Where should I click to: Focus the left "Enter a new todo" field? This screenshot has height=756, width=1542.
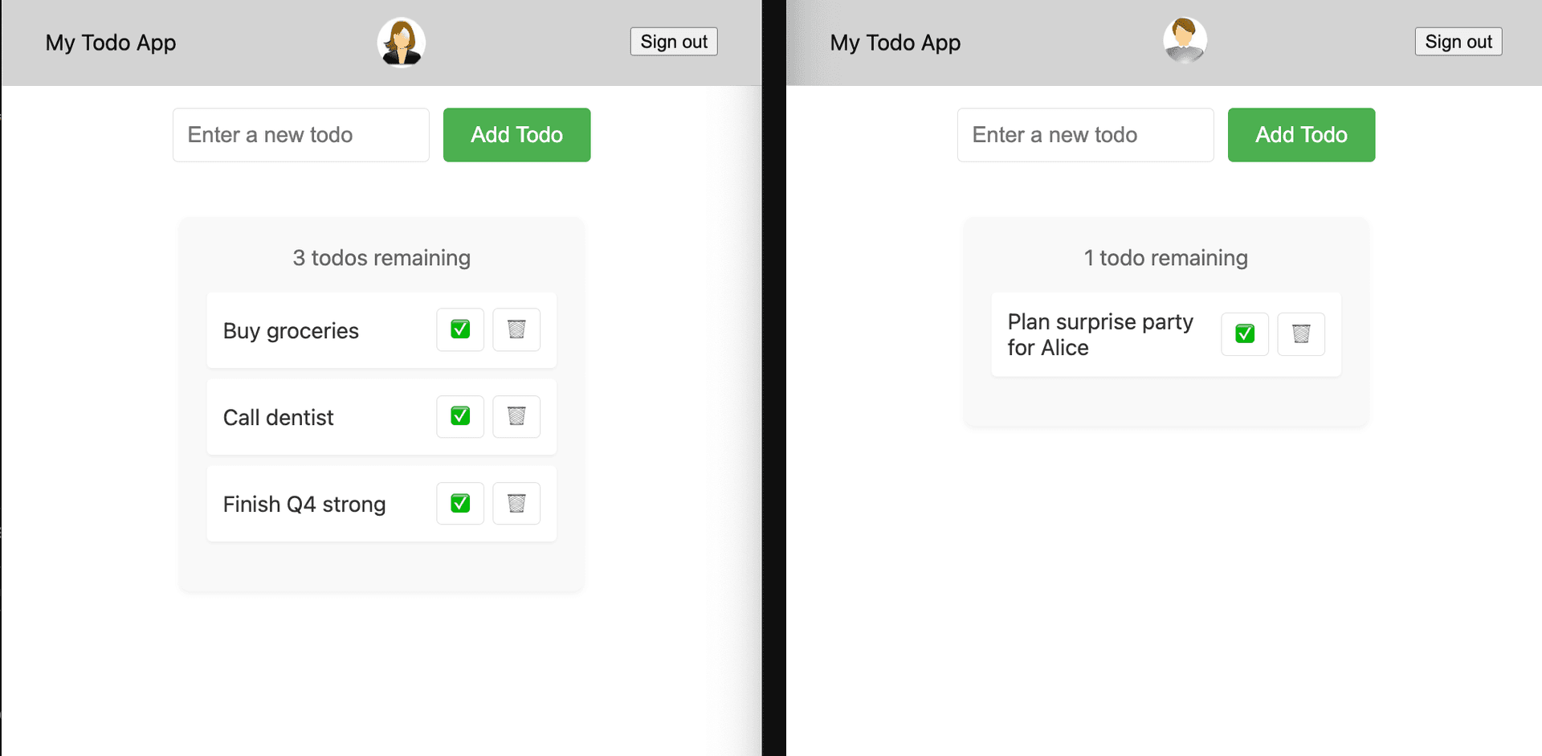pyautogui.click(x=300, y=134)
